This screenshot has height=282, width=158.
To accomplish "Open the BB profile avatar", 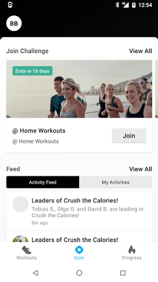I will pyautogui.click(x=14, y=23).
